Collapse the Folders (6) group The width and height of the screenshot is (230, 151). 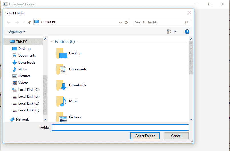(x=52, y=42)
